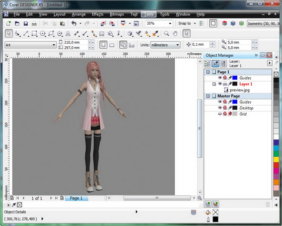This screenshot has height=226, width=282.
Task: Click Show Object Properties icon in Object Manager
Action: 207,63
